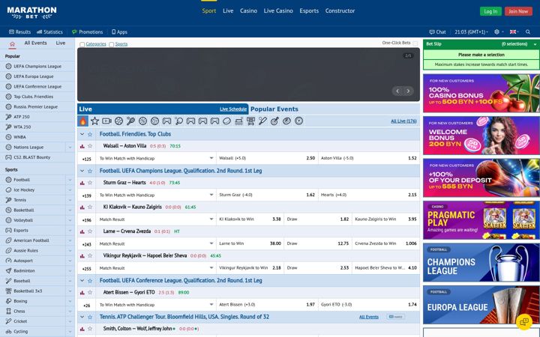
Task: Filter live events with video streams
Action: pos(106,121)
